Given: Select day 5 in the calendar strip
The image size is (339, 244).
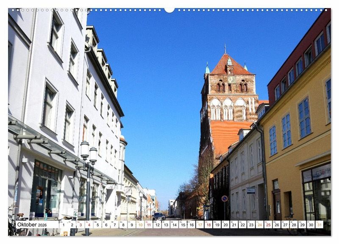Looking at the screenshot, I should [97, 225].
